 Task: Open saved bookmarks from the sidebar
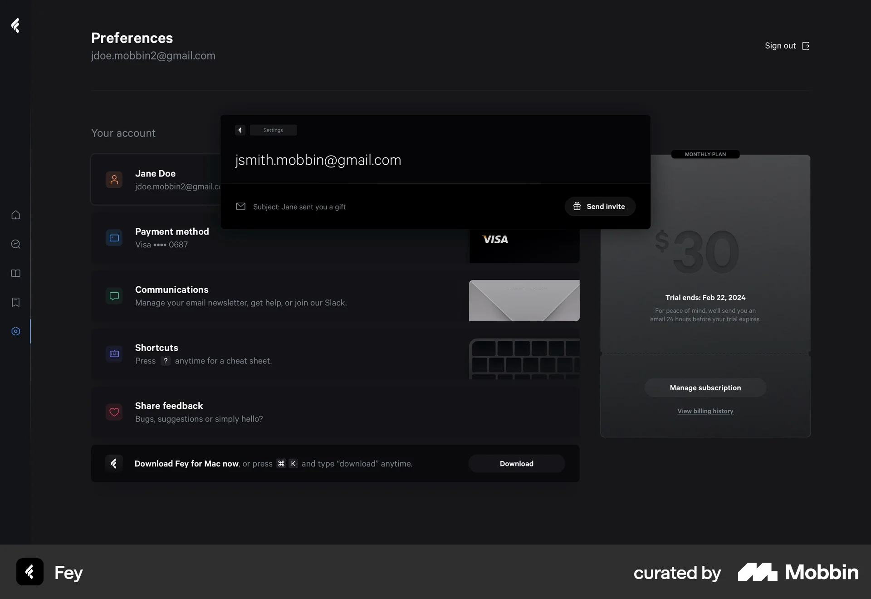(x=15, y=302)
